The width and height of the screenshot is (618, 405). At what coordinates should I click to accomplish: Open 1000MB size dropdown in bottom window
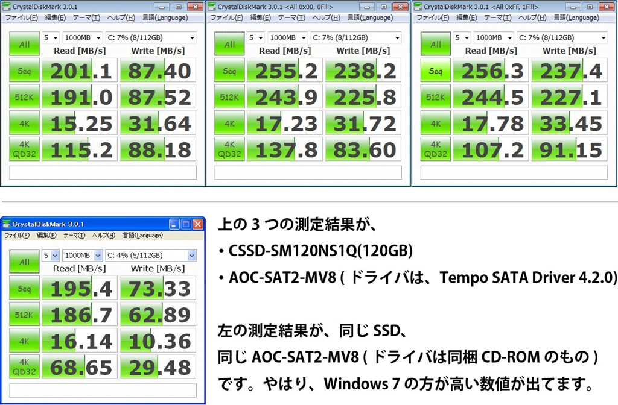82,256
